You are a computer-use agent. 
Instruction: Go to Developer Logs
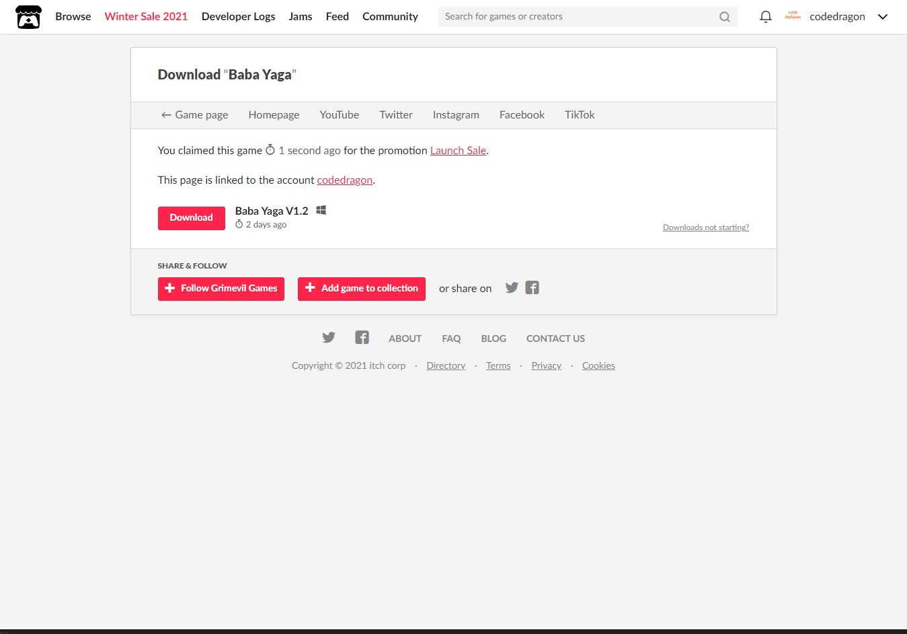238,17
